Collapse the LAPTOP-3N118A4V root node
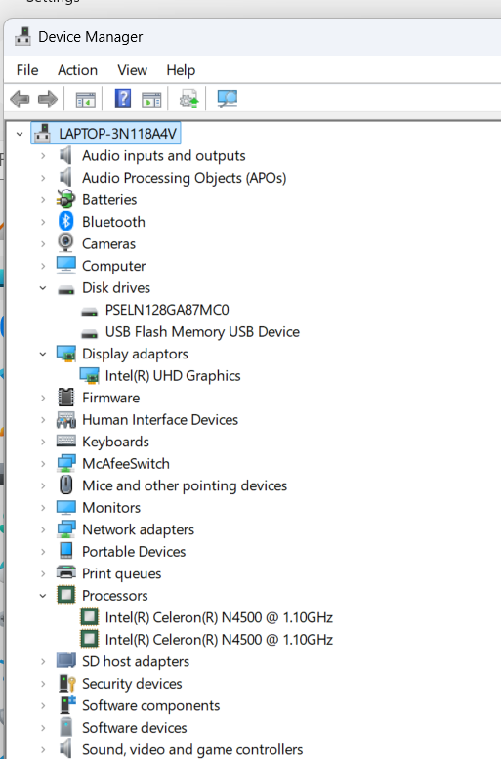The height and width of the screenshot is (759, 501). pos(20,134)
